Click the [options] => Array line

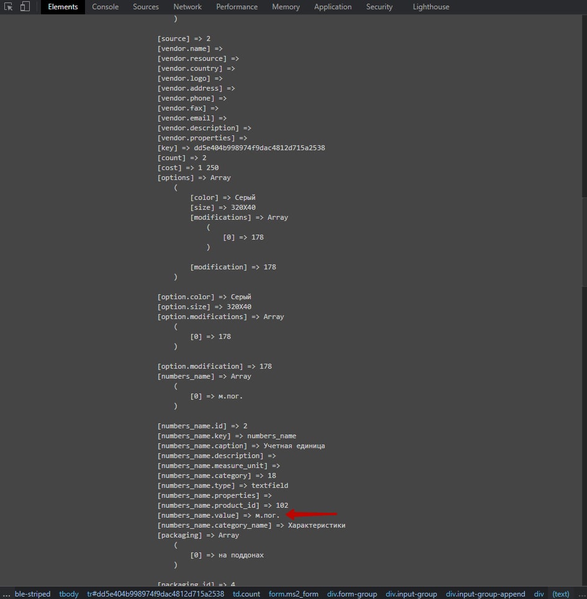point(194,178)
